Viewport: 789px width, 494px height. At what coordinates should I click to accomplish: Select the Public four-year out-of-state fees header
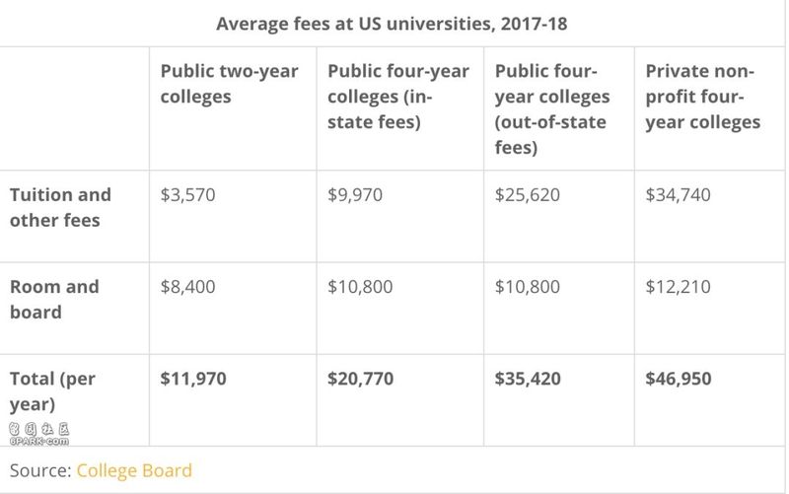[552, 108]
